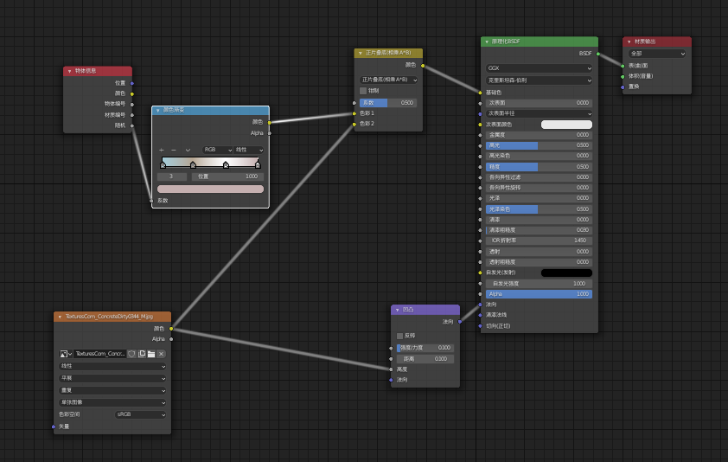728x462 pixels.
Task: Toggle the 反转 invert checkbox in bump node
Action: click(399, 336)
